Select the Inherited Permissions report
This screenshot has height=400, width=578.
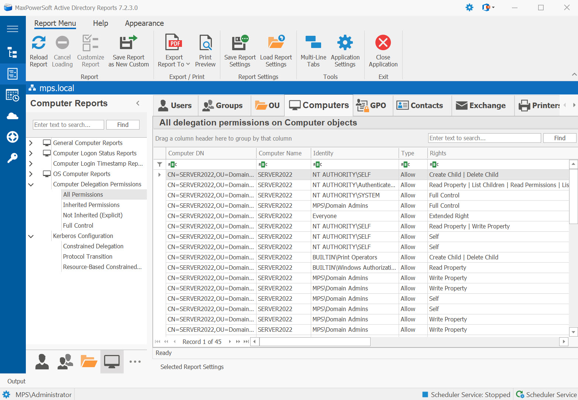pyautogui.click(x=91, y=205)
